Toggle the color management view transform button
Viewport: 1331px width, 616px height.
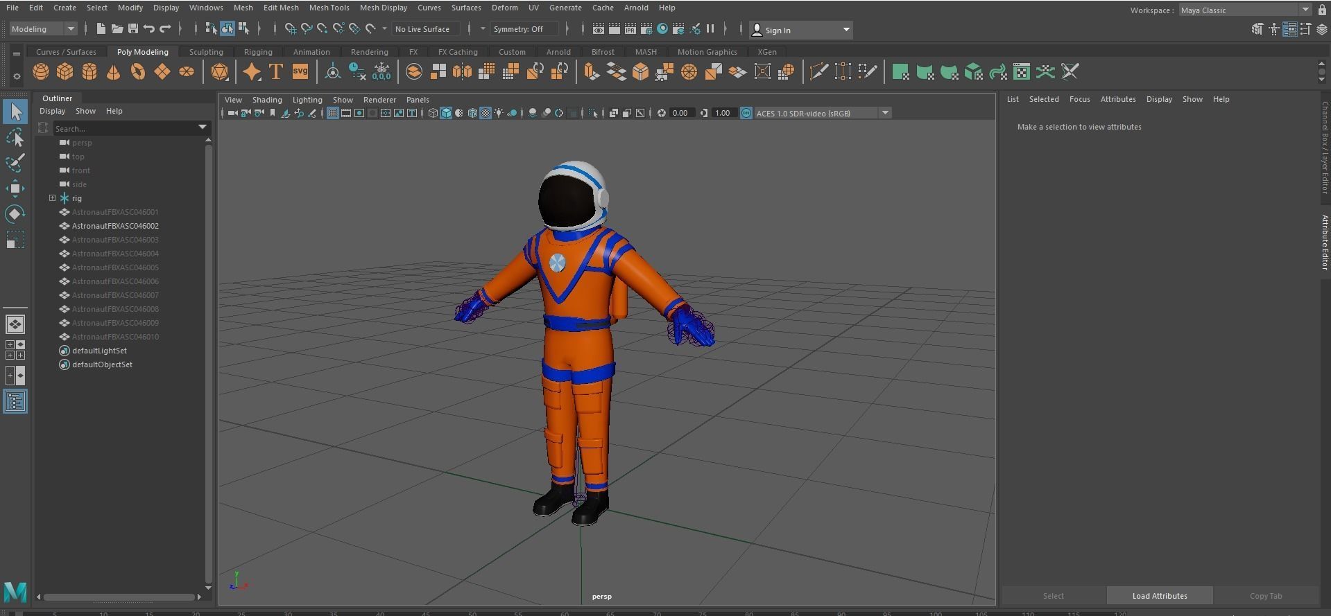coord(746,113)
